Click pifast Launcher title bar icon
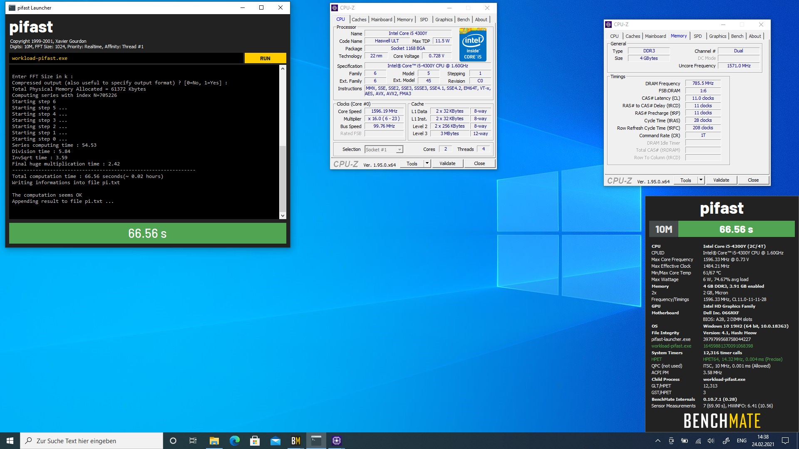 12,7
